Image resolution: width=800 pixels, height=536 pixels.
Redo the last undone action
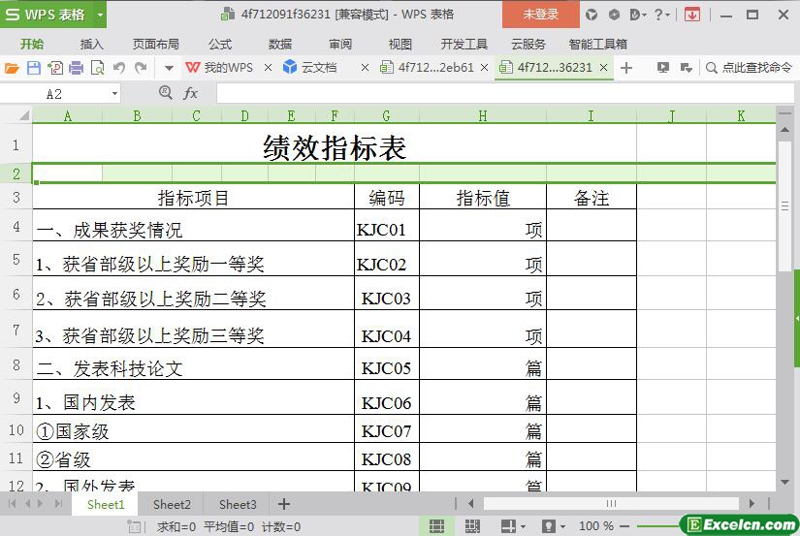tap(141, 67)
